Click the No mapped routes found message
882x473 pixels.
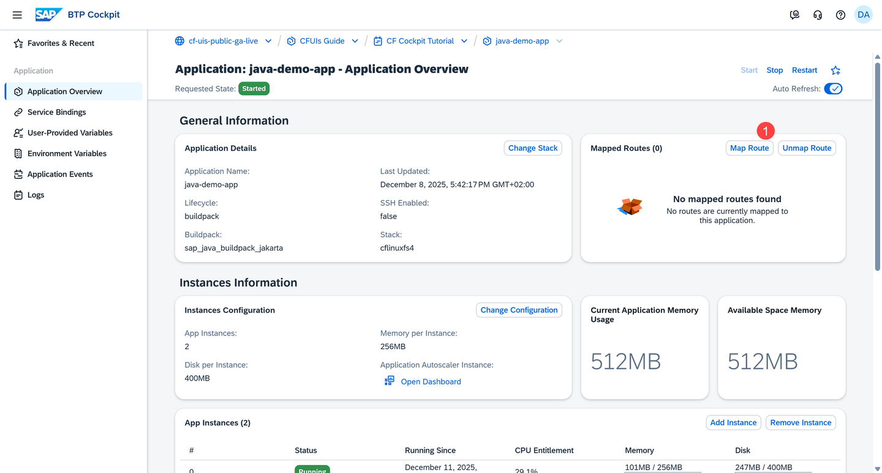[x=727, y=199]
